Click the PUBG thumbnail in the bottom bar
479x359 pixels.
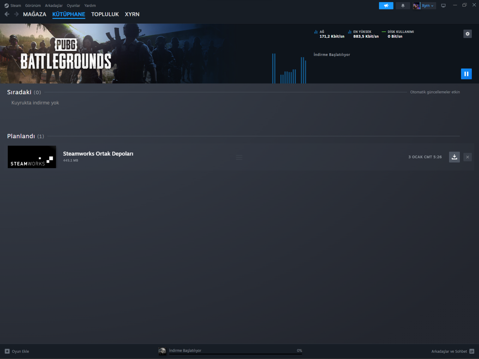coord(162,351)
